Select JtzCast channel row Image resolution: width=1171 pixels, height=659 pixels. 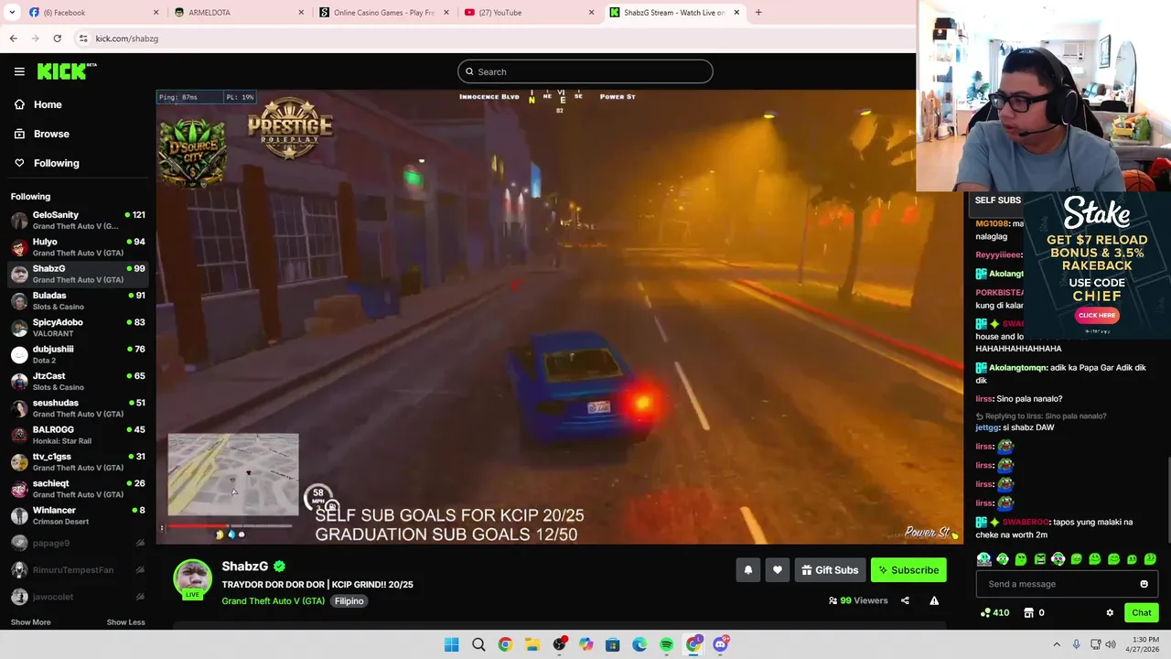(x=78, y=382)
